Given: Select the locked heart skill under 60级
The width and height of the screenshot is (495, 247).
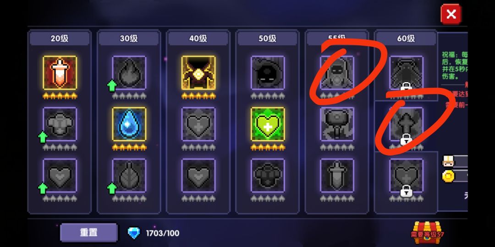Looking at the screenshot, I should 406,175.
